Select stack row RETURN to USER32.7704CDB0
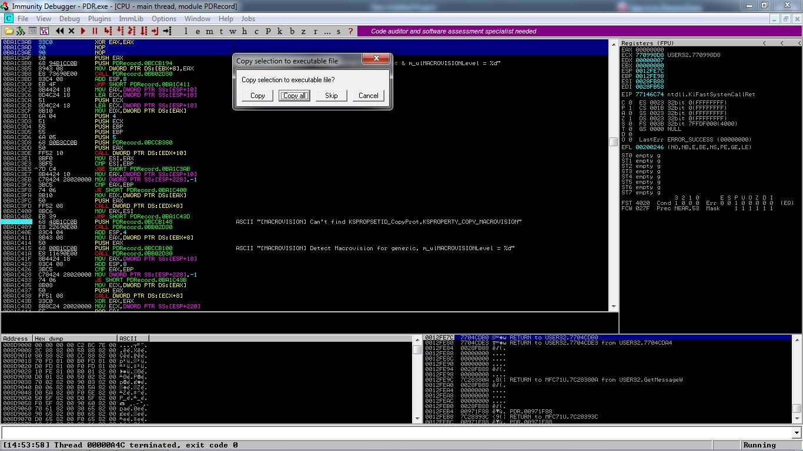 pyautogui.click(x=607, y=338)
